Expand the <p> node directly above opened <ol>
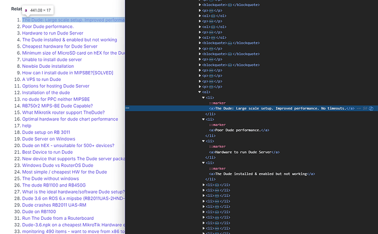This screenshot has width=378, height=234. pos(199,87)
